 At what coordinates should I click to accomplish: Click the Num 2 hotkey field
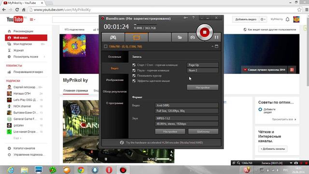click(203, 71)
